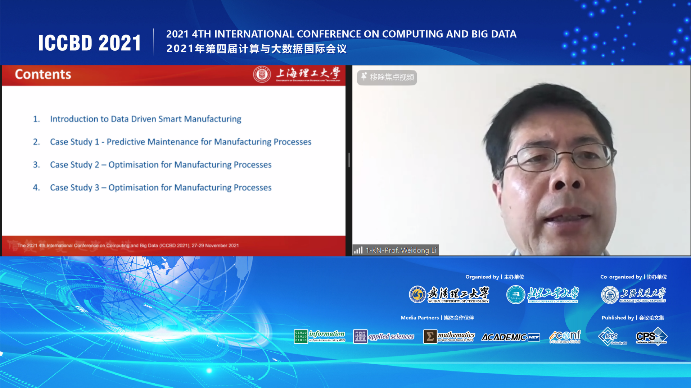Click the remove spotlight video button

[x=387, y=77]
